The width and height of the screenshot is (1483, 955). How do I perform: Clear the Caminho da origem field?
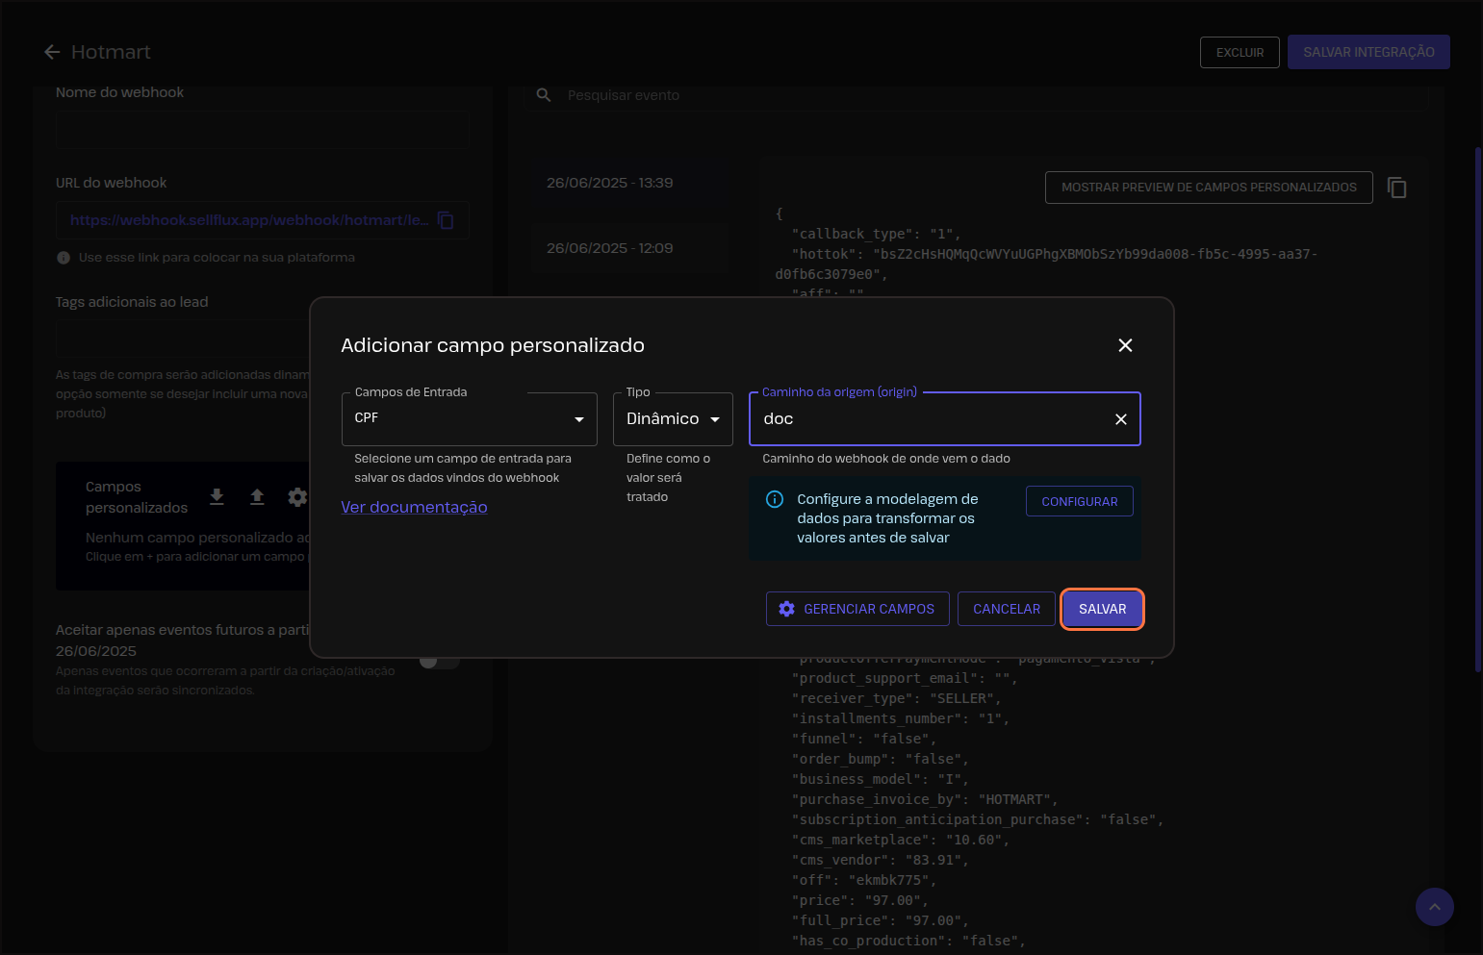click(x=1120, y=419)
